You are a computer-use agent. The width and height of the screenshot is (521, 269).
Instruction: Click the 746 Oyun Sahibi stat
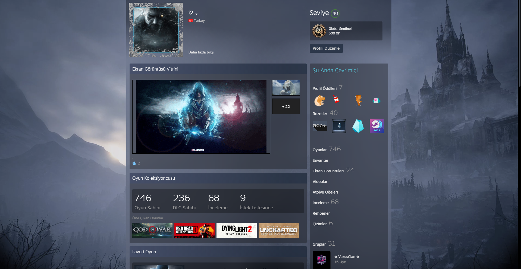click(x=147, y=201)
